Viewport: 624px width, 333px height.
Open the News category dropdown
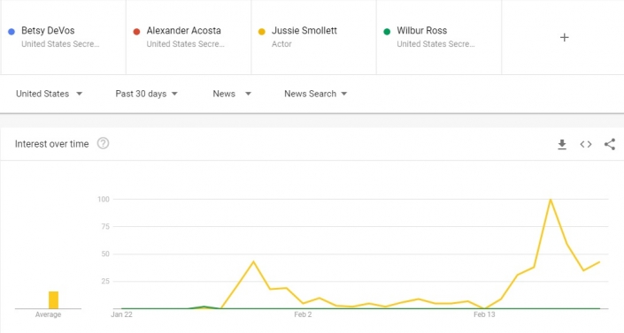pos(232,94)
